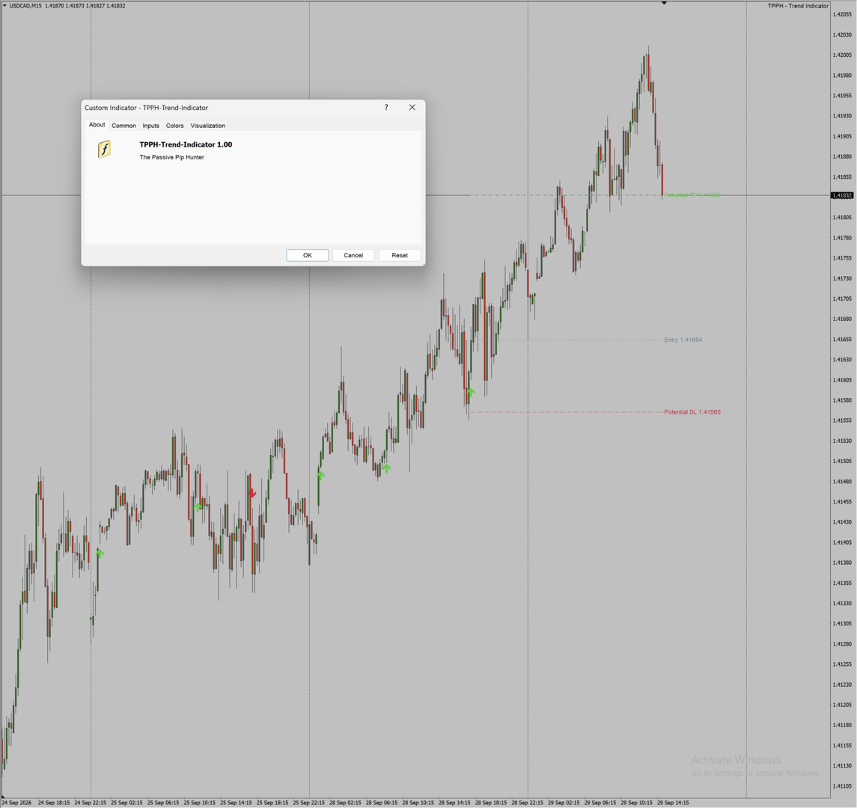Click the current price tag 1.41832
The image size is (857, 808).
pos(842,195)
